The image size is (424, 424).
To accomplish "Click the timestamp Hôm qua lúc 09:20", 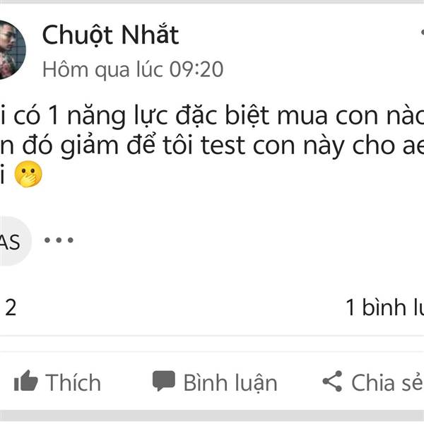I will (x=133, y=69).
